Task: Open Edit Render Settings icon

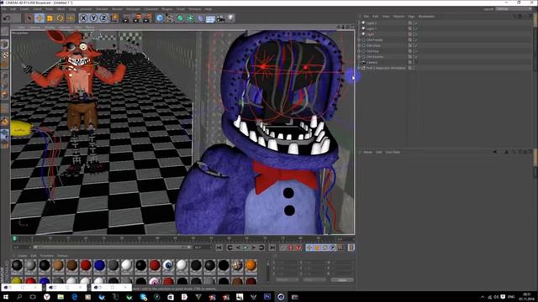Action: (147, 18)
